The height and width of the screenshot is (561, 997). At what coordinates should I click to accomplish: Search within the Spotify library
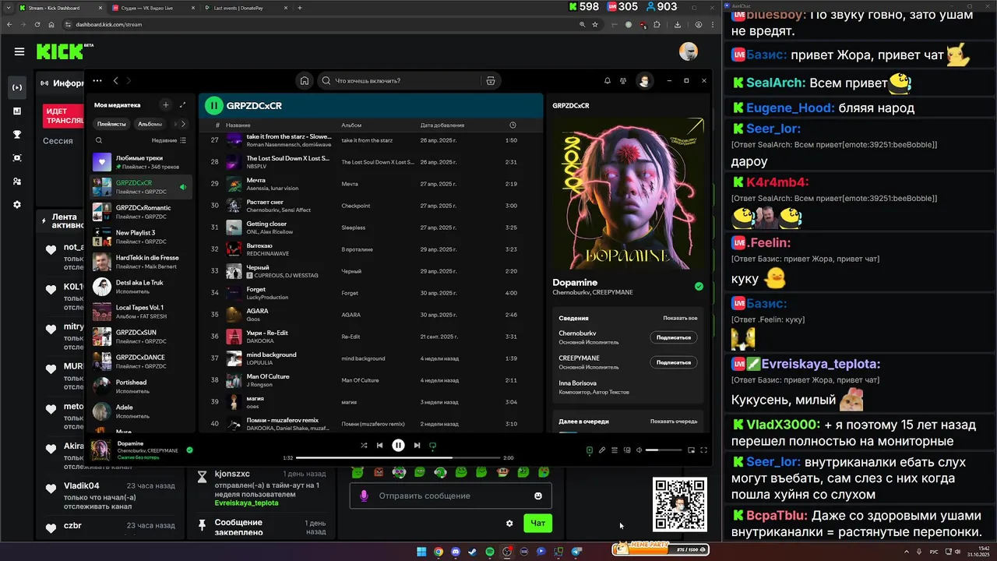(x=99, y=140)
